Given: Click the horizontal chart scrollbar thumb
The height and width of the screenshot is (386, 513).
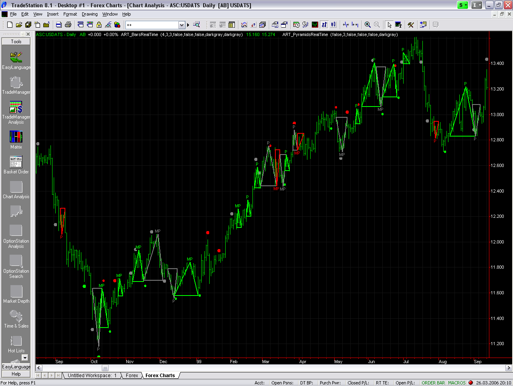Looking at the screenshot, I should coord(105,368).
